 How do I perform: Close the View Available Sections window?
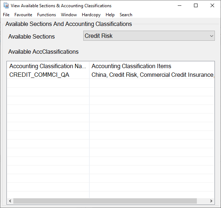(x=212, y=6)
